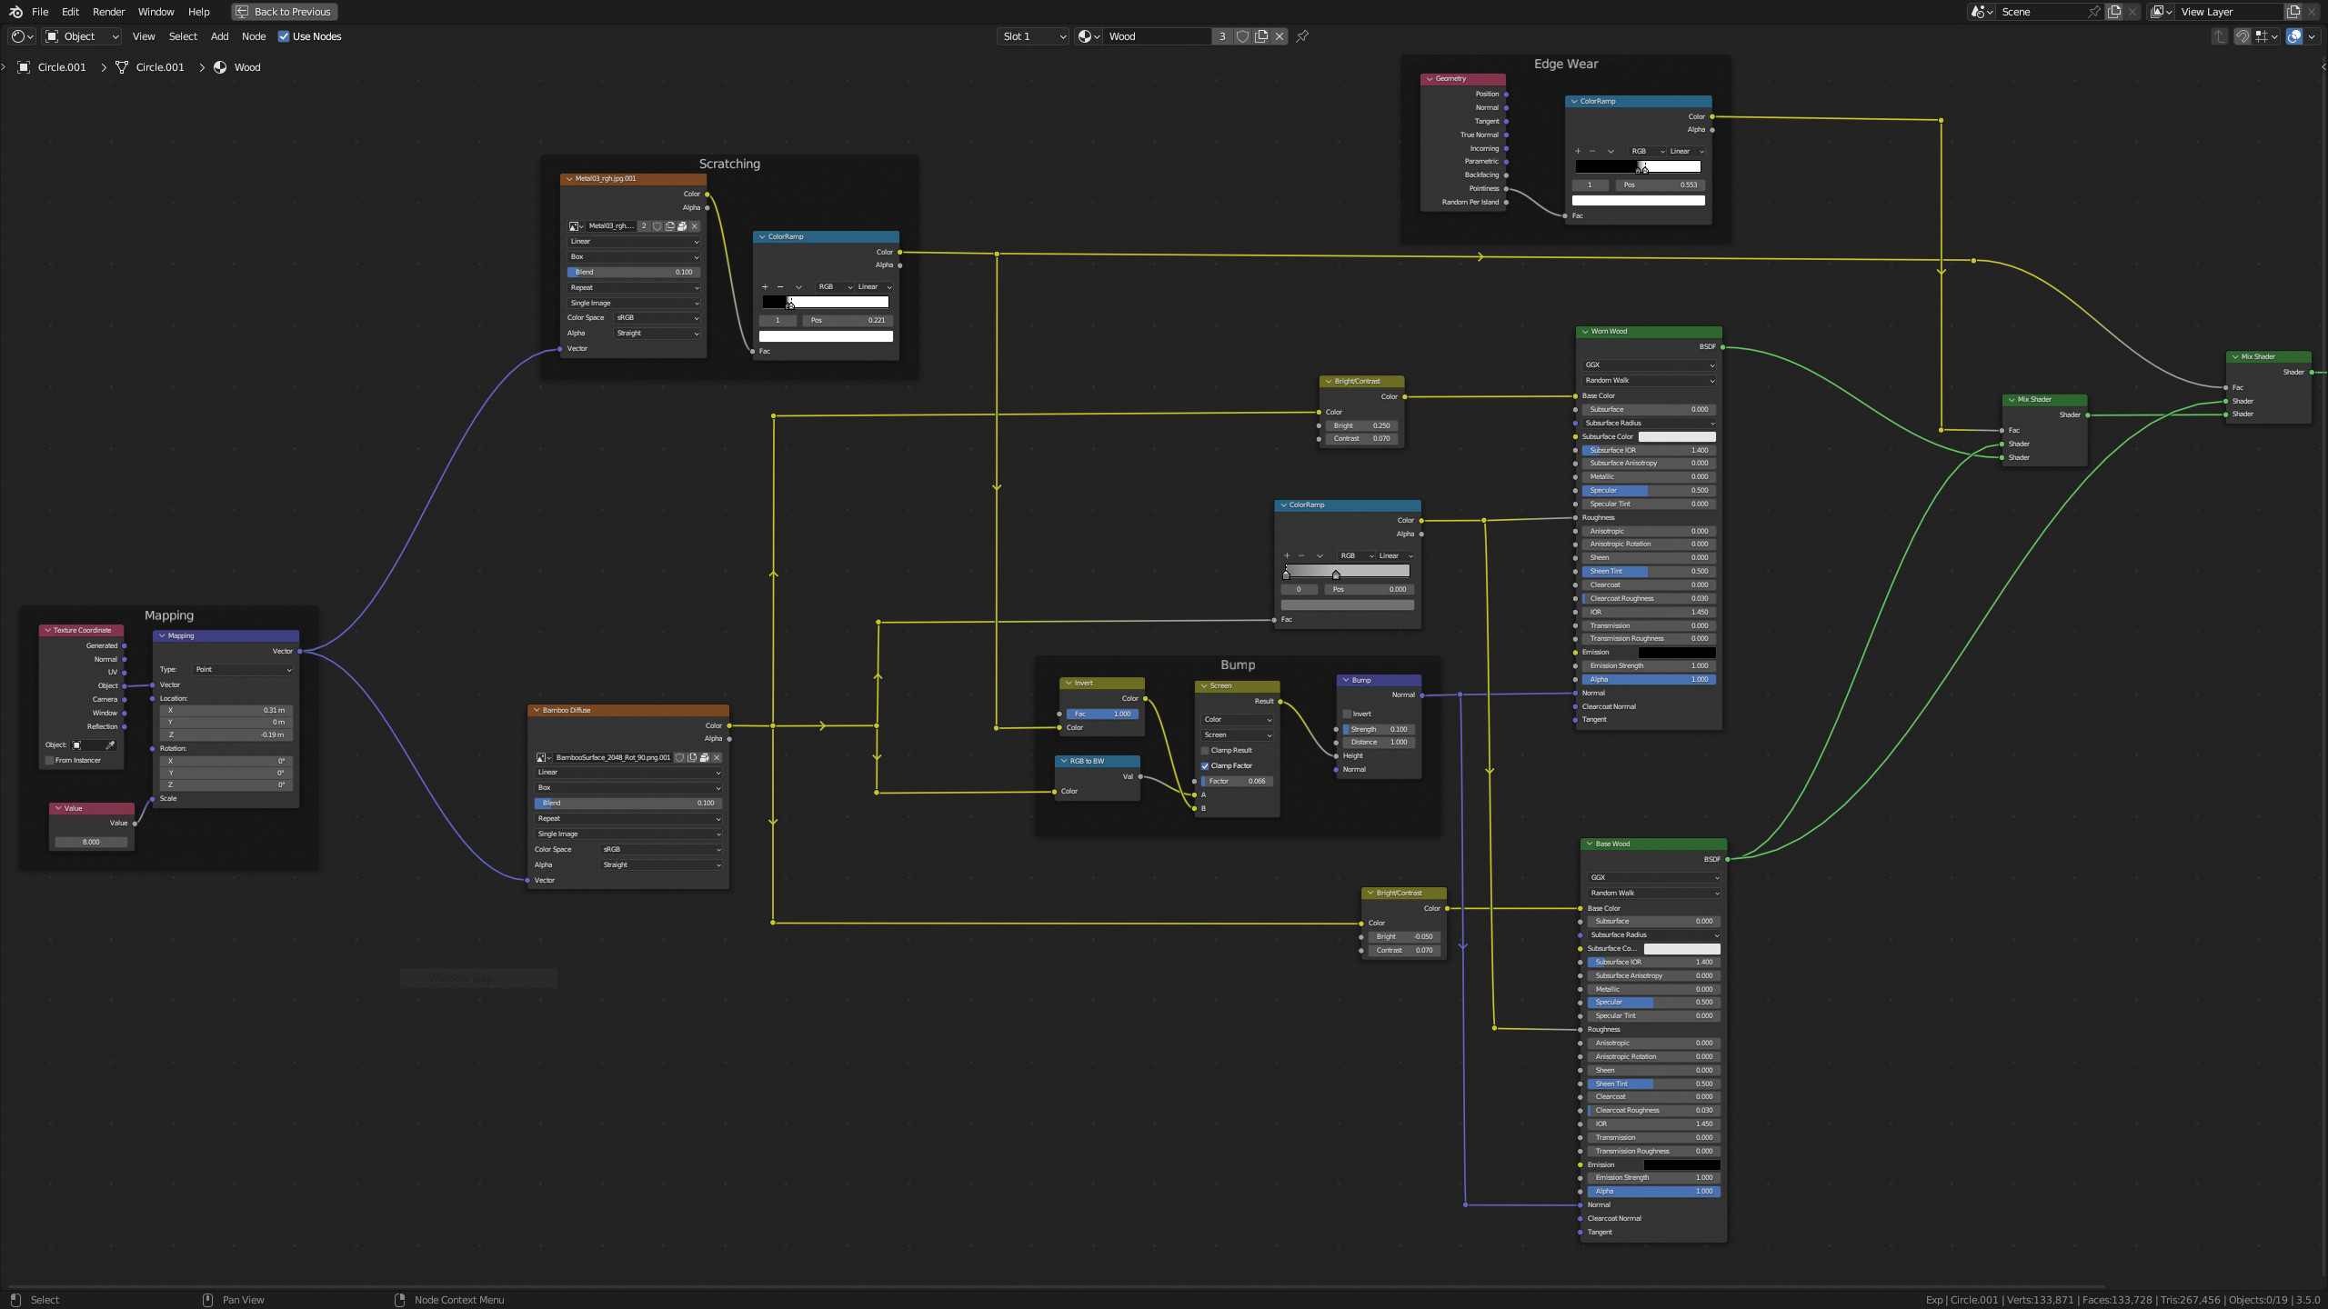This screenshot has width=2328, height=1309.
Task: Open the editor type selector icon
Action: (22, 36)
